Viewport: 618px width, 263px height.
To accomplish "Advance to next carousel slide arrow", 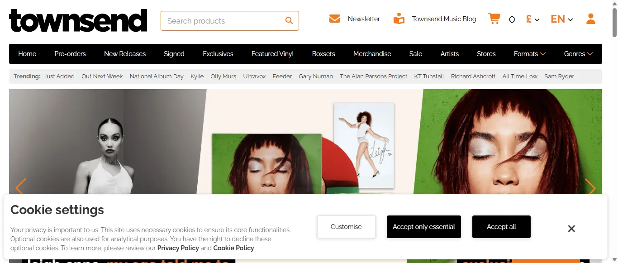I will (590, 187).
